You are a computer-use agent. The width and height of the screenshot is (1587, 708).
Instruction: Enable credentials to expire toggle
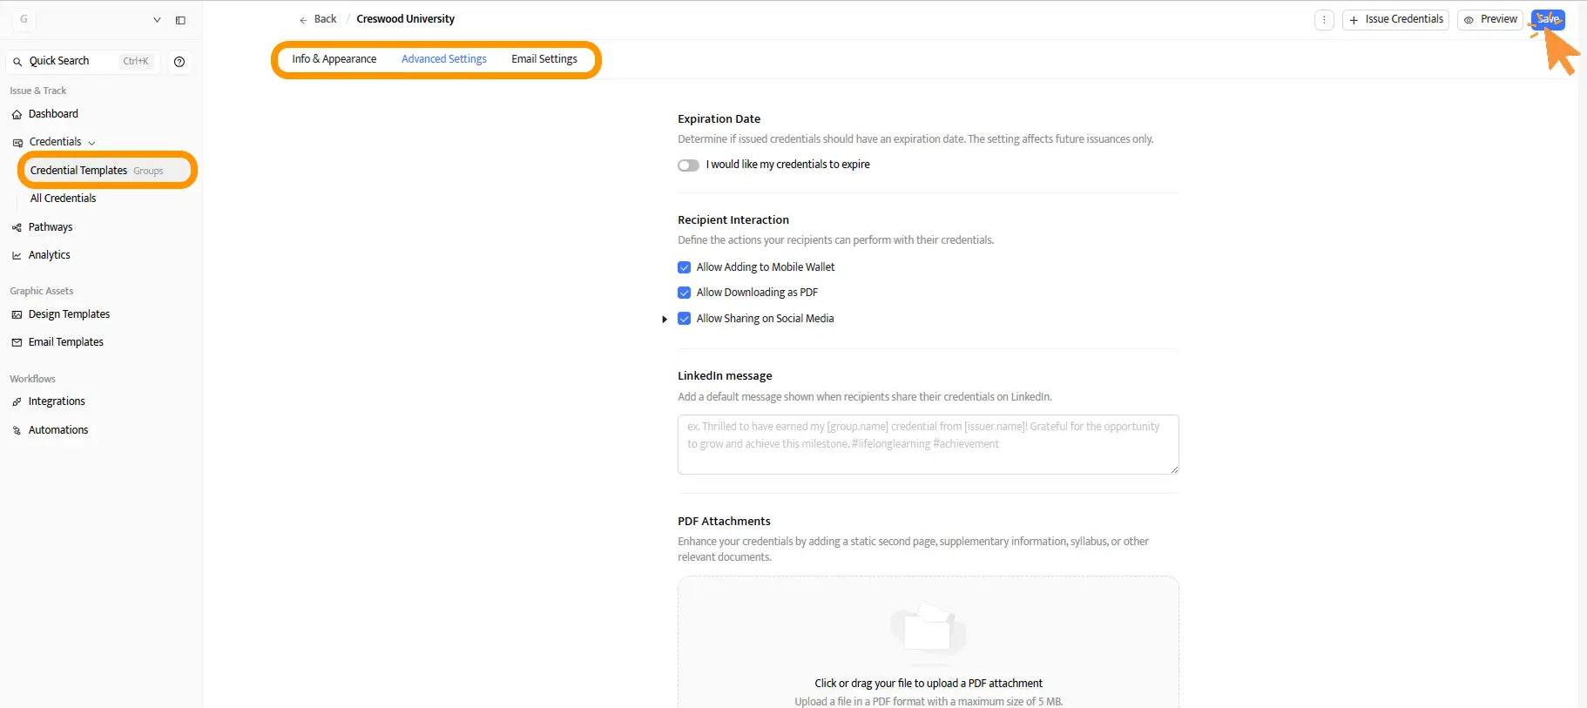pyautogui.click(x=688, y=165)
